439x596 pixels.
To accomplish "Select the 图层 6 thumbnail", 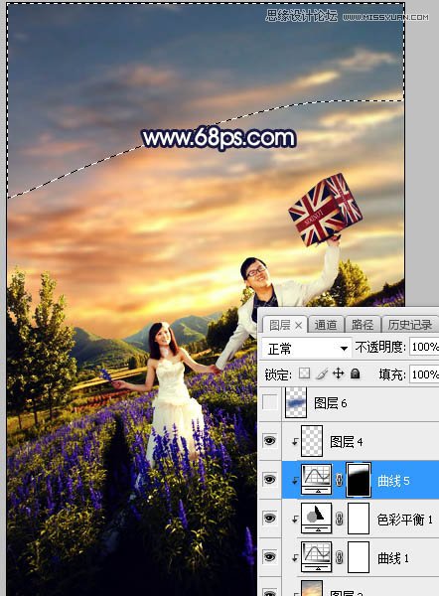I will [296, 402].
